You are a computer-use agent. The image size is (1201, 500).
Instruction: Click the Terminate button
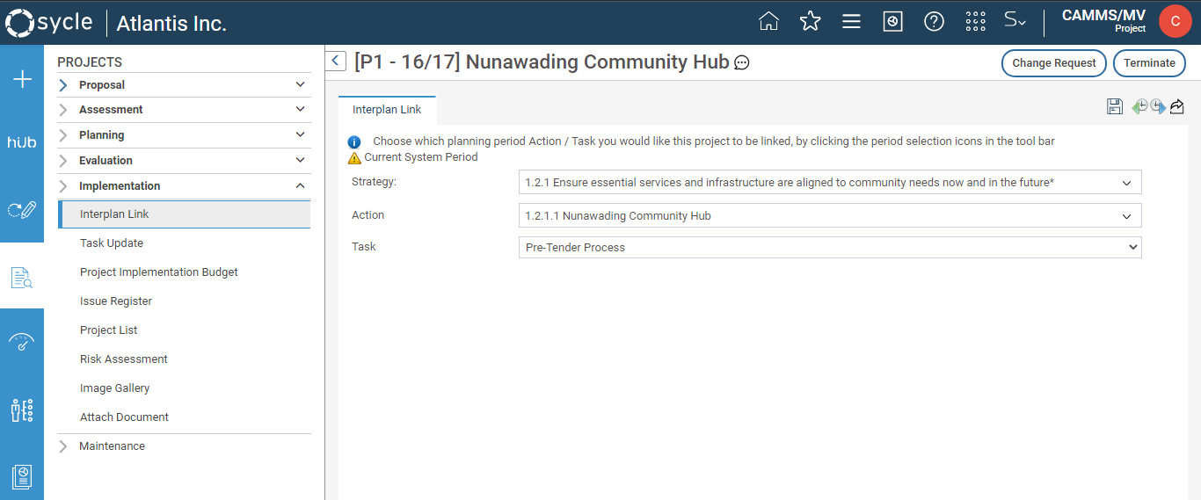(1149, 63)
